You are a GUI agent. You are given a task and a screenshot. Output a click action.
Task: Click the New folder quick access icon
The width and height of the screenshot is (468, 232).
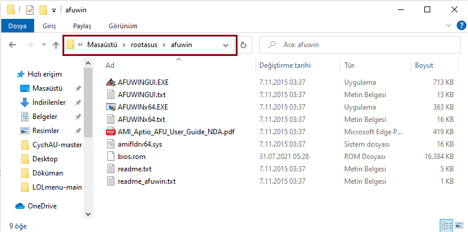coord(44,10)
